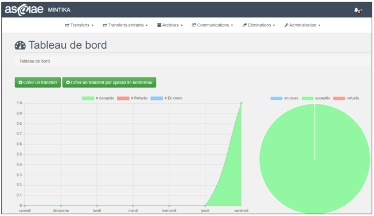Click the Administration wrench icon

[x=286, y=25]
